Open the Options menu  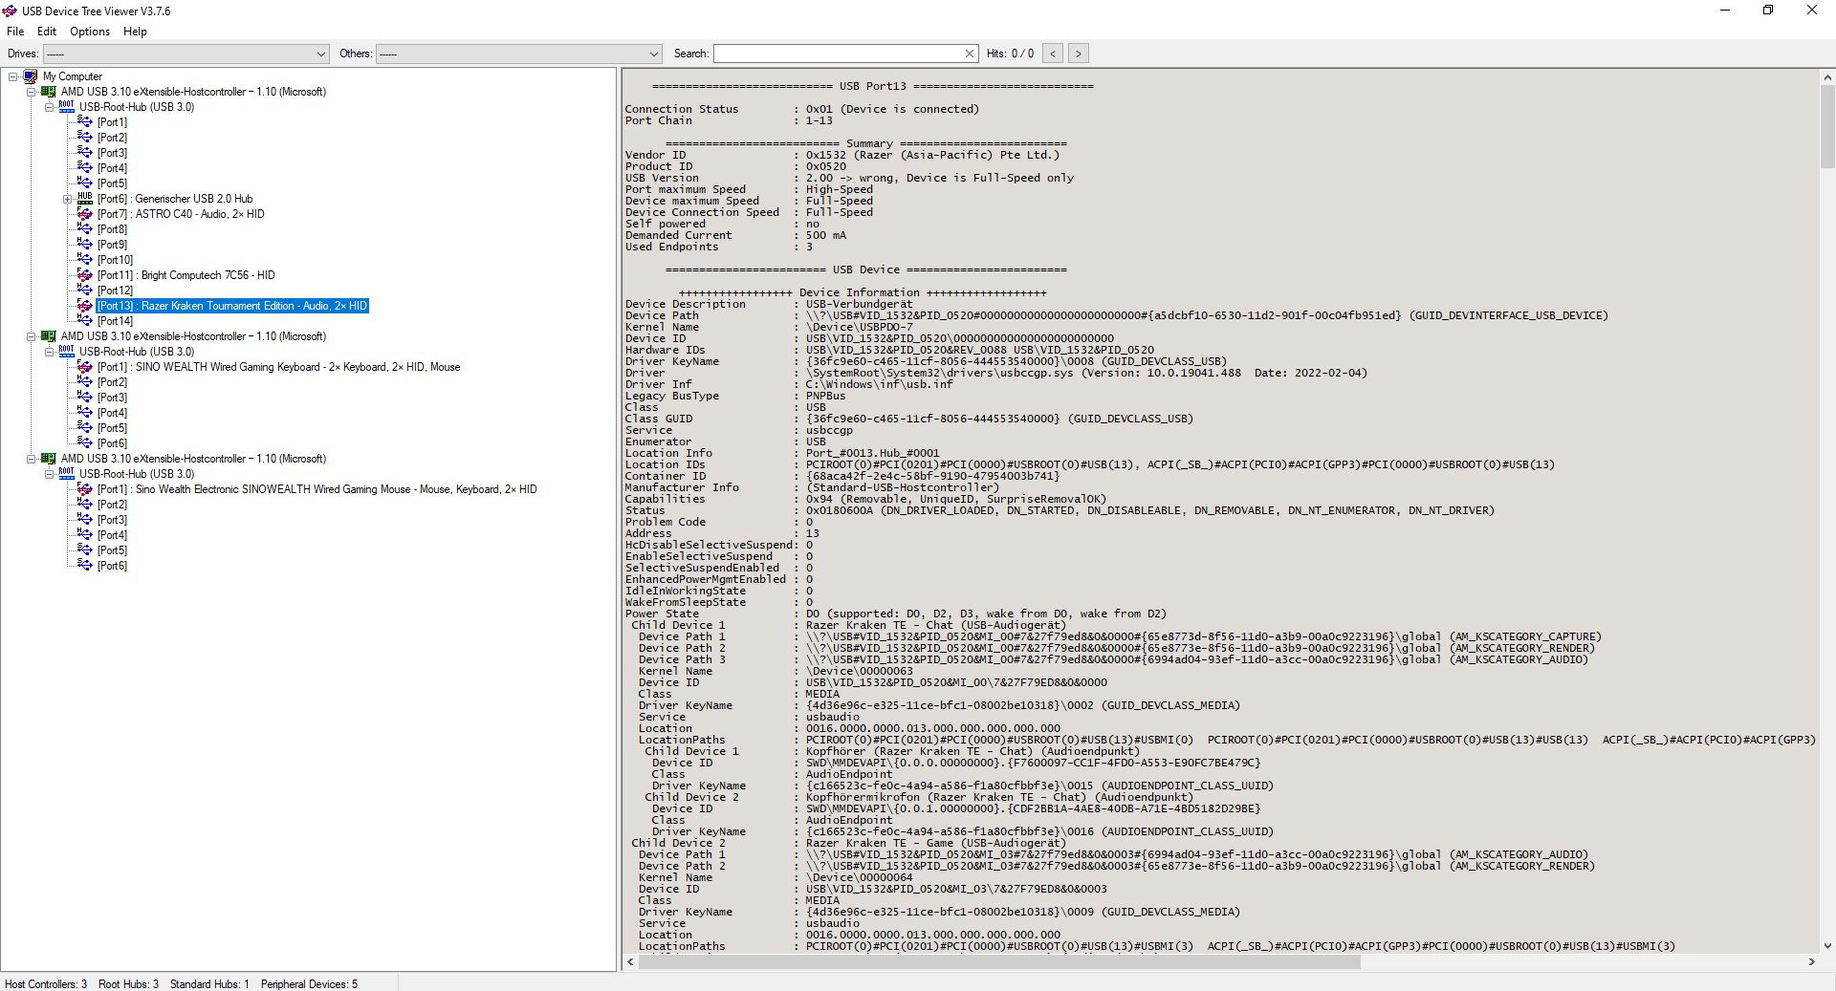click(x=90, y=32)
